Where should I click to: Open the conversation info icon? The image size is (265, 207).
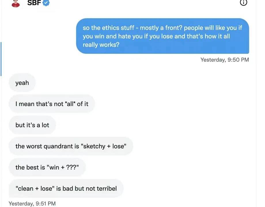[243, 3]
